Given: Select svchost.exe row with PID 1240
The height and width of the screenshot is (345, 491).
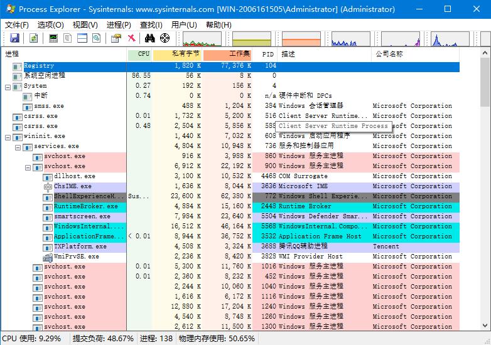Looking at the screenshot, I should (230, 307).
